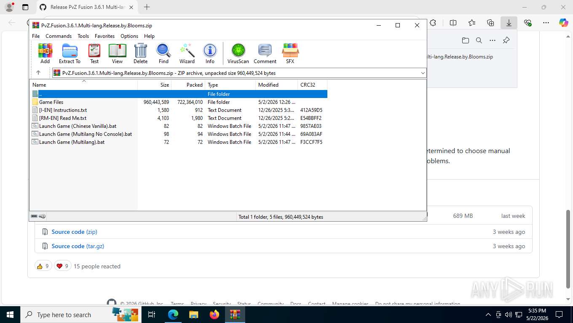Sort by the Packed column header
573x323 pixels.
point(188,85)
